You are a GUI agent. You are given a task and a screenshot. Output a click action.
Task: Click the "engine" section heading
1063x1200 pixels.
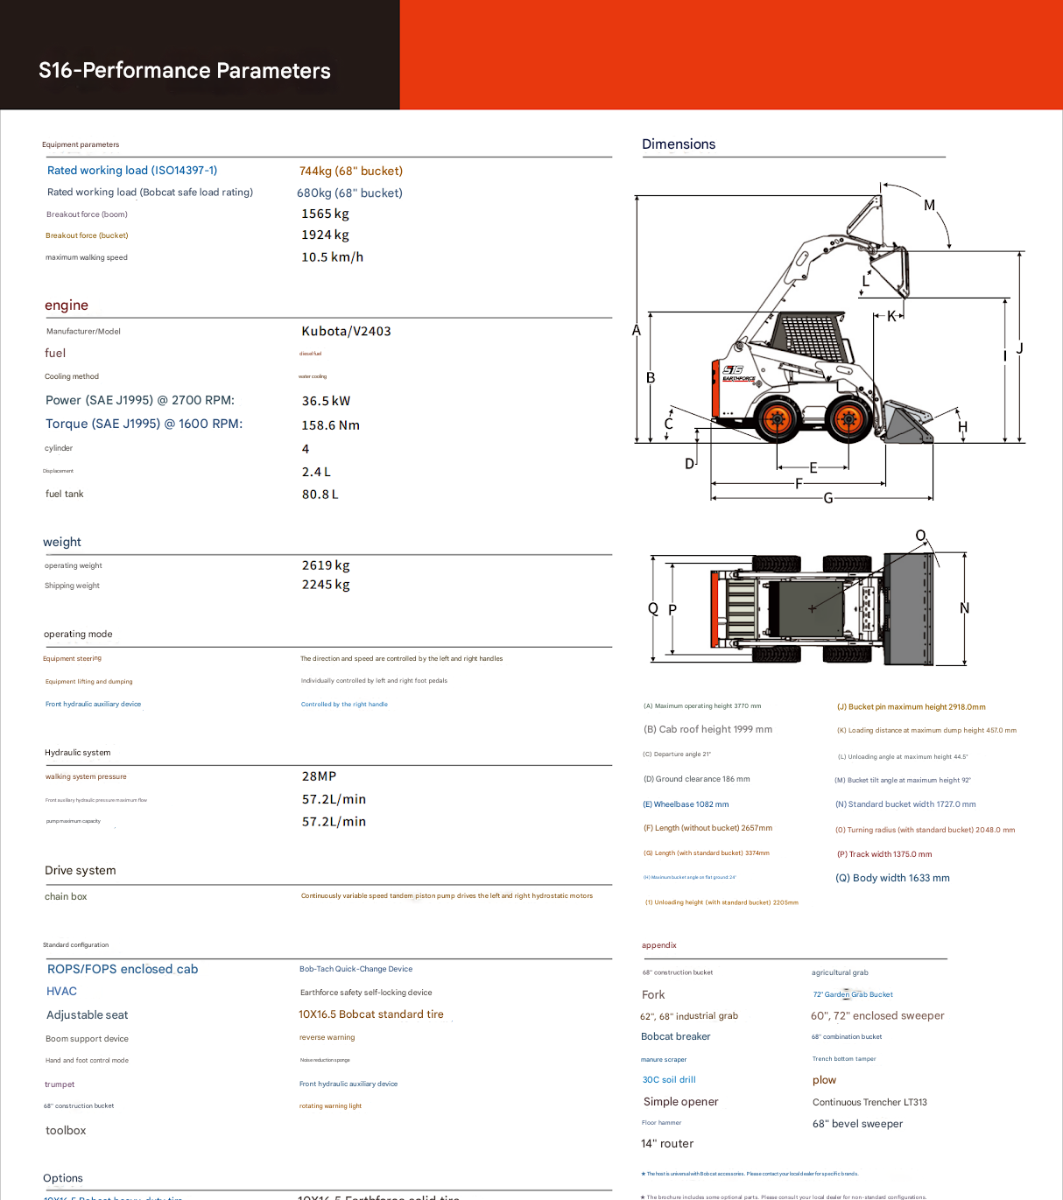click(x=67, y=305)
